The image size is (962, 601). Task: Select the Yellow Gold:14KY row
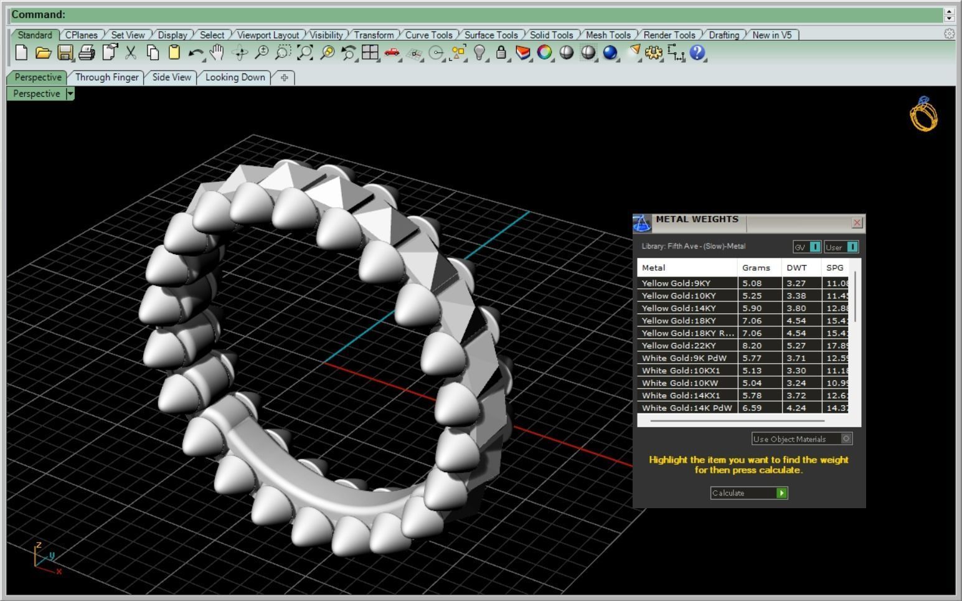(743, 308)
